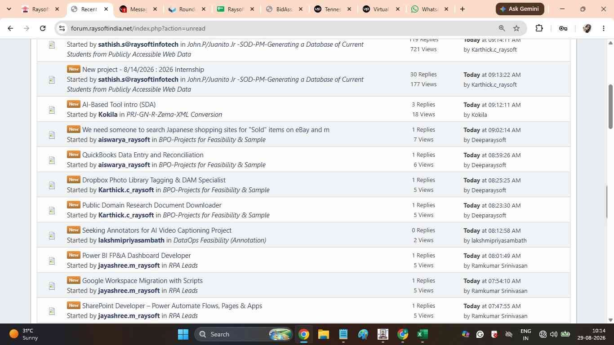
Task: Reload the forum page
Action: pyautogui.click(x=42, y=28)
